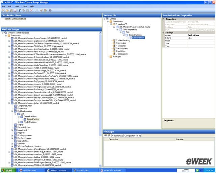The width and height of the screenshot is (216, 173).
Task: Click the Paste toolbar icon
Action: (28, 10)
